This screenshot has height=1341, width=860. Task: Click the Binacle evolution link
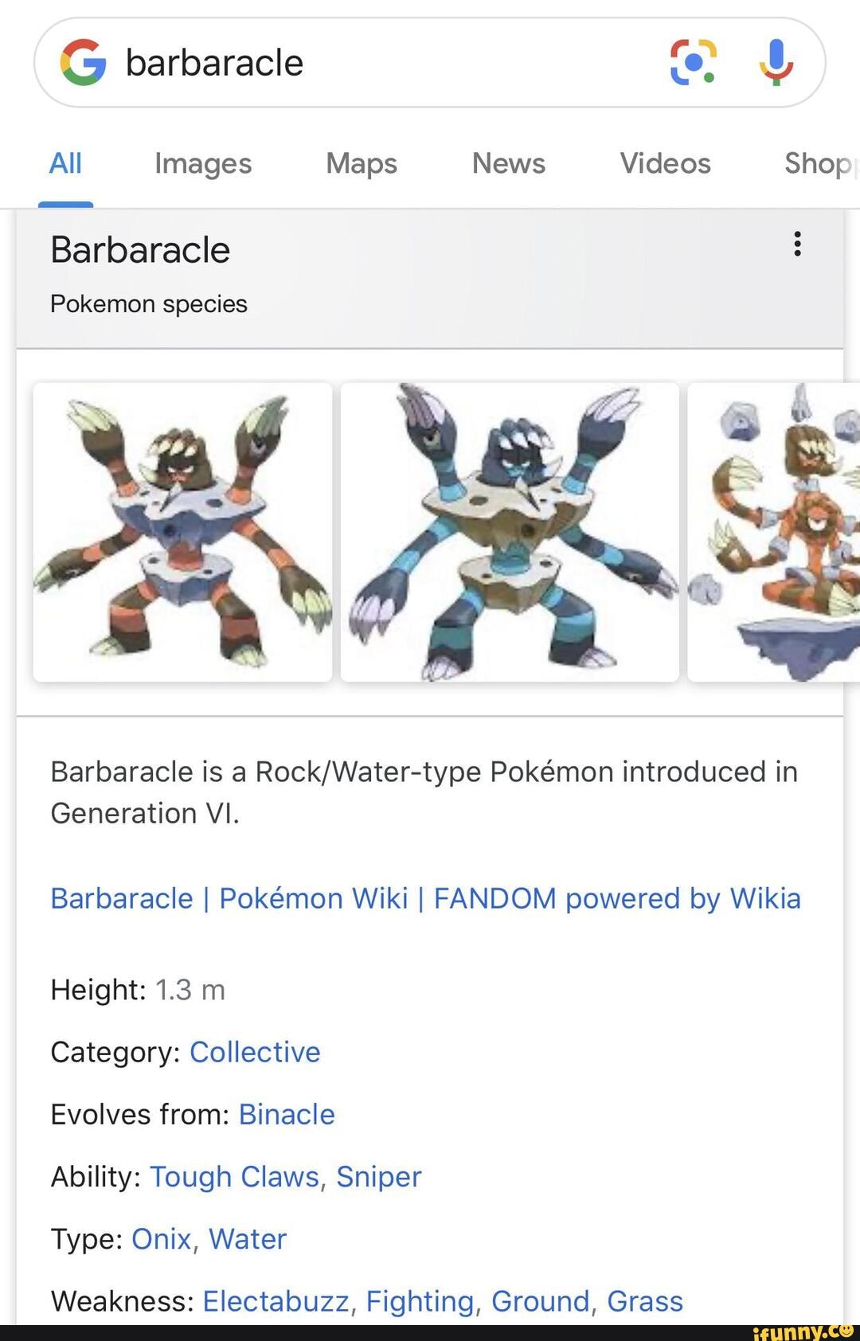point(286,1114)
